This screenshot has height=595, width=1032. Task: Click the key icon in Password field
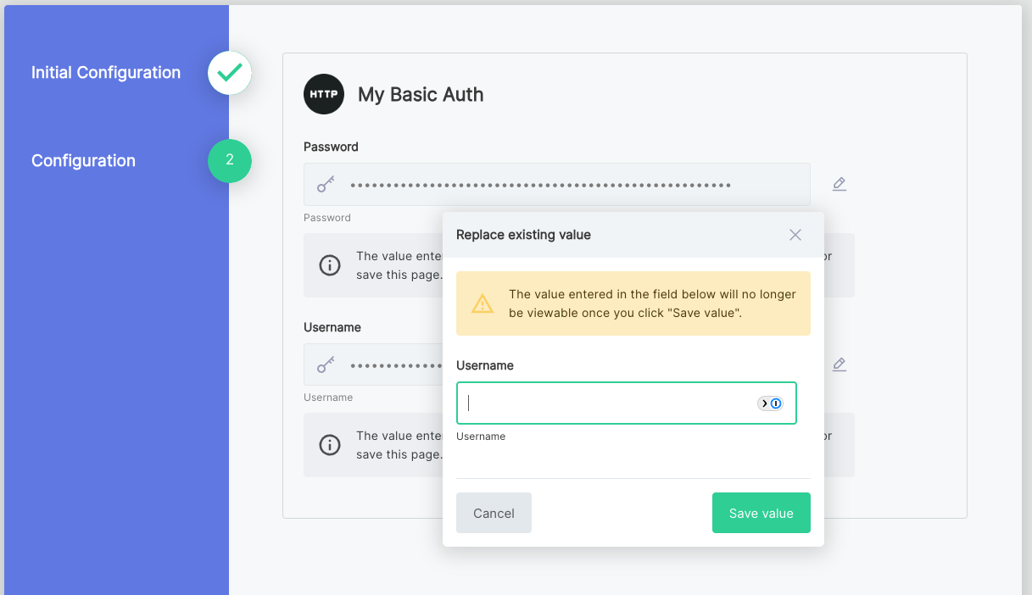click(x=326, y=185)
